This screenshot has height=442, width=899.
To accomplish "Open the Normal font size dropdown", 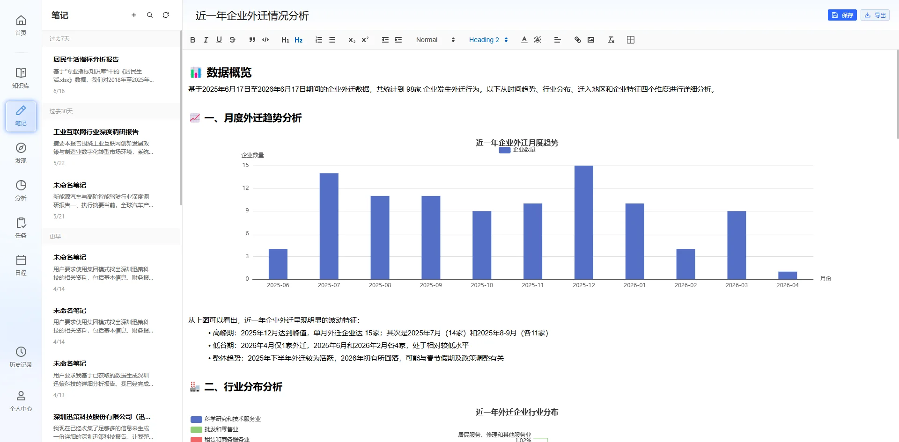I will point(435,40).
